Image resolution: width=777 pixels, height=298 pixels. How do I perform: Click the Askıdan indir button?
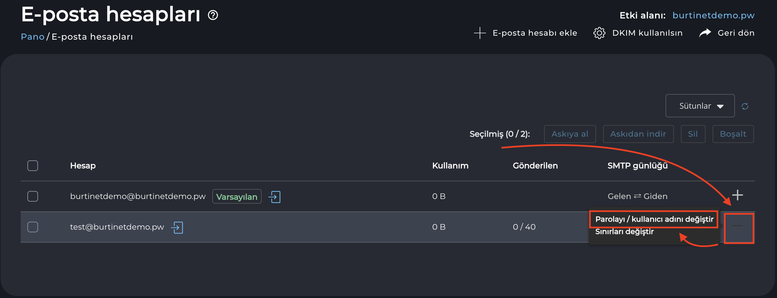coord(638,134)
